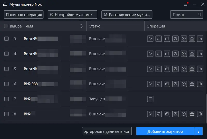The width and height of the screenshot is (207, 139).
Task: Copy emulator in row 13
Action: 167,39
